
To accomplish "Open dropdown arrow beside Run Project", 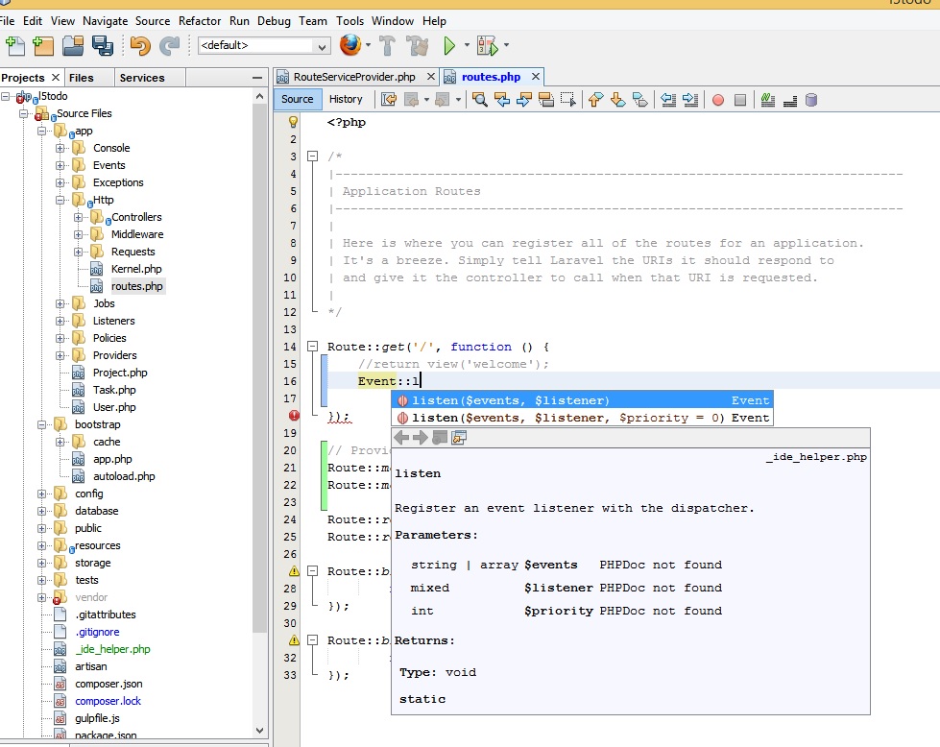I will coord(467,45).
